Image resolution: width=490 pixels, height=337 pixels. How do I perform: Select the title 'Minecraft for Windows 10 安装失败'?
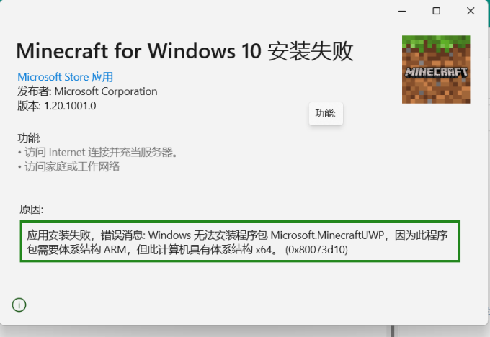click(x=184, y=51)
